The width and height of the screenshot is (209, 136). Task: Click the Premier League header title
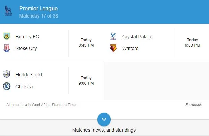[38, 9]
